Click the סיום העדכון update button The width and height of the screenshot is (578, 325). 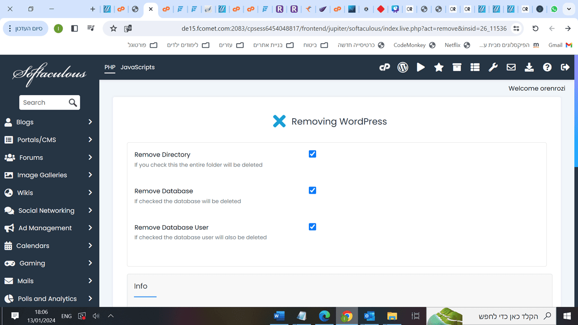pos(26,28)
